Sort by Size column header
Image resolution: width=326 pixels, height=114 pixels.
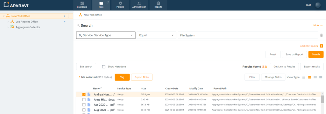pos(144,88)
